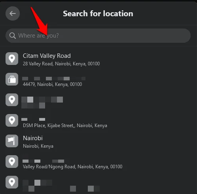Click the pin icon of the third blurred location
This screenshot has width=197, height=194.
point(12,100)
